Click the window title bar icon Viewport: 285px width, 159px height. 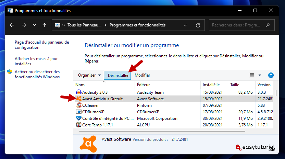10,11
